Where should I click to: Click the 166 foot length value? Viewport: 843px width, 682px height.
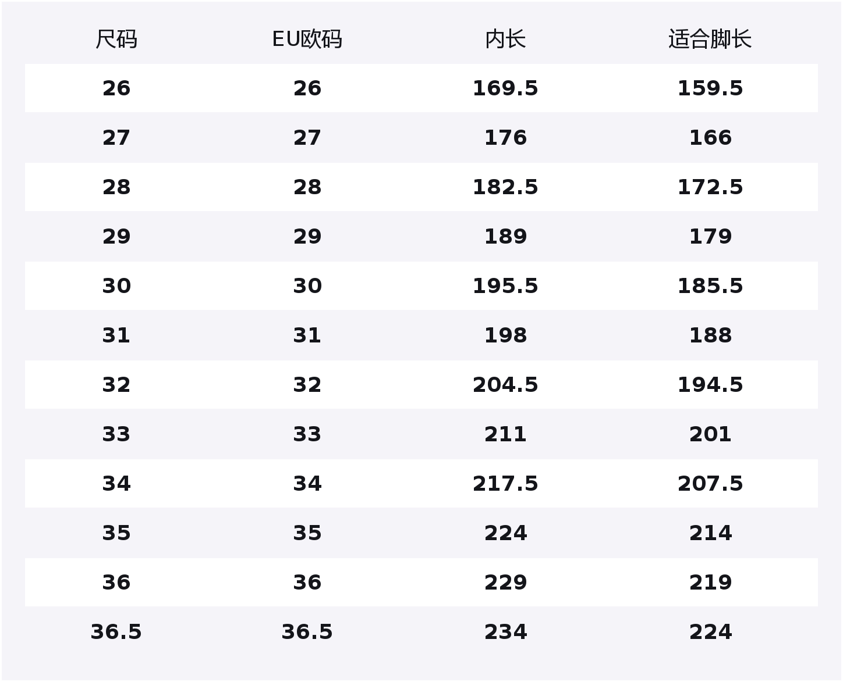click(x=710, y=138)
